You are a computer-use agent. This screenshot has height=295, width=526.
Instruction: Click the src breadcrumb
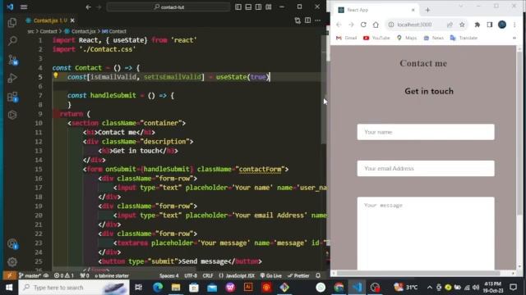coord(30,31)
